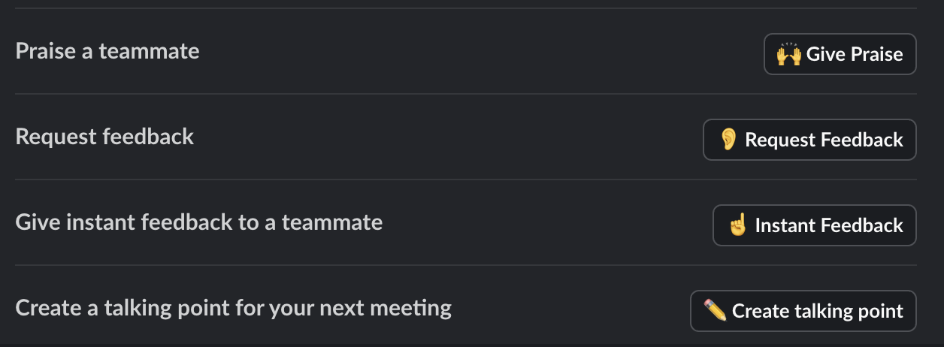This screenshot has height=347, width=944.
Task: Click the divider line below 'Request feedback' row
Action: pyautogui.click(x=466, y=180)
